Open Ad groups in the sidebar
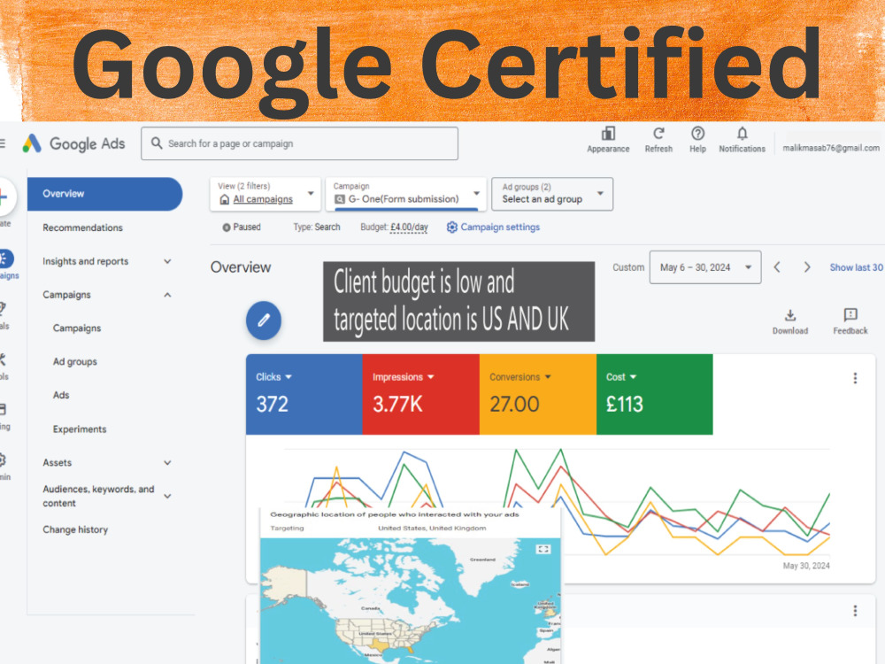 [x=74, y=361]
